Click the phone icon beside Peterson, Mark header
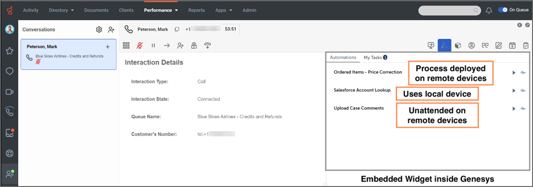The width and height of the screenshot is (533, 187). pyautogui.click(x=128, y=29)
